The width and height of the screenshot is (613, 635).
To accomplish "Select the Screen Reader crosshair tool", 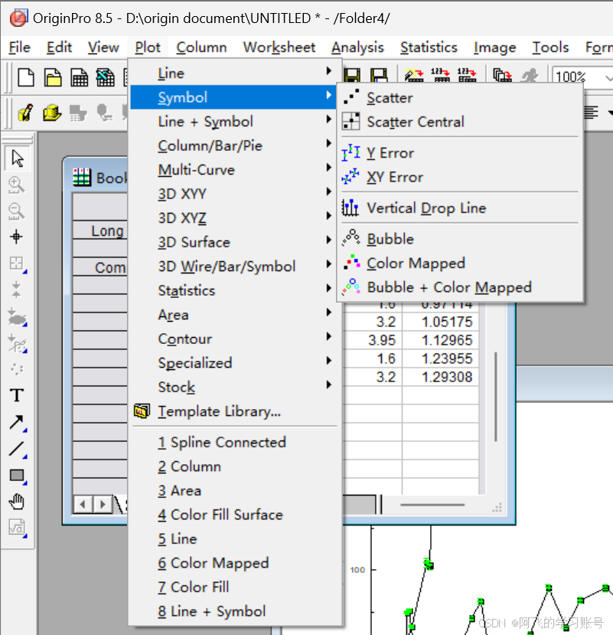I will click(x=17, y=237).
